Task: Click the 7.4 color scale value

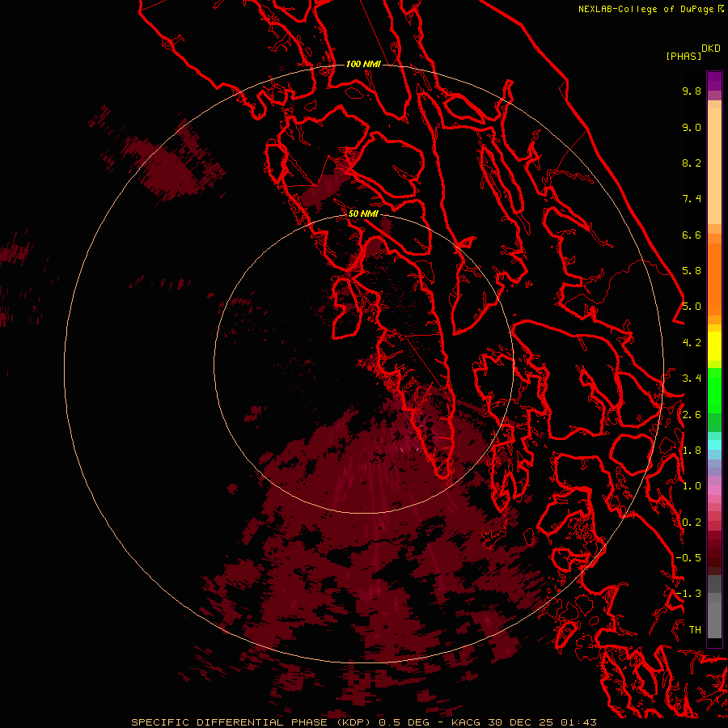Action: [x=692, y=199]
